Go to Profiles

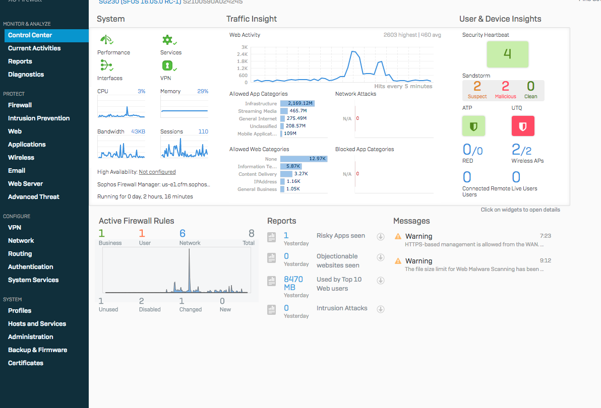click(x=20, y=310)
